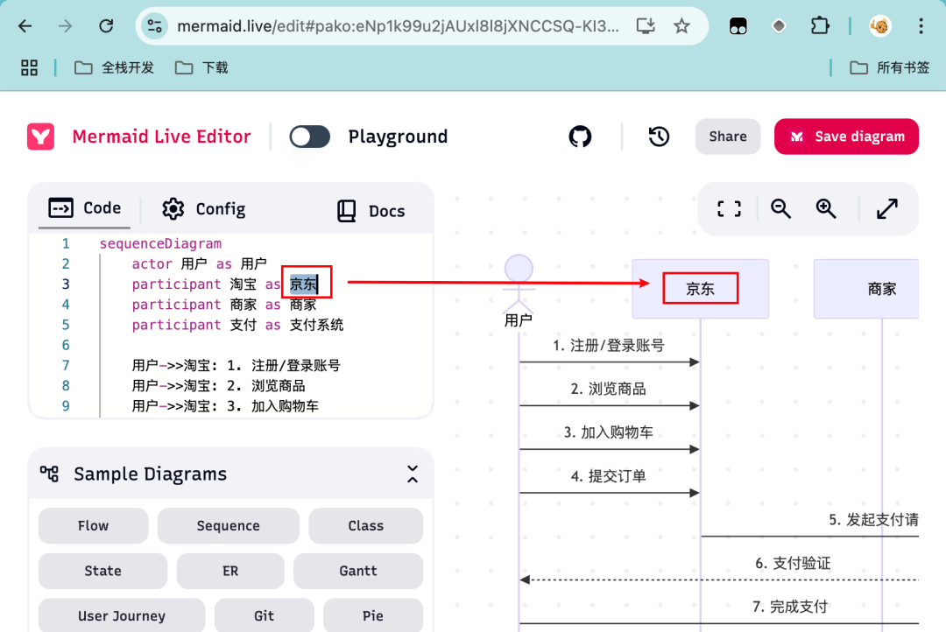
Task: Bookmark this page with the star icon
Action: (681, 26)
